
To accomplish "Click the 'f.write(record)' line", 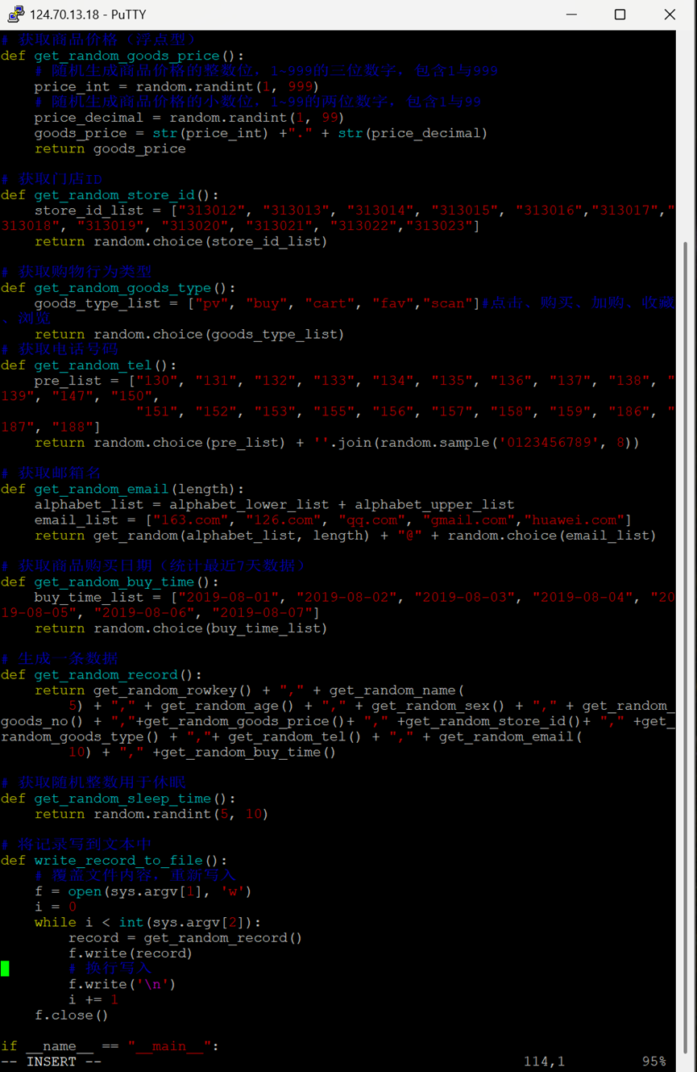I will click(x=131, y=953).
